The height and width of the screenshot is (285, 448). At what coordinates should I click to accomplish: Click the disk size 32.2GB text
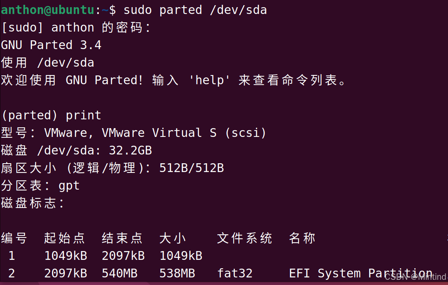tap(130, 150)
